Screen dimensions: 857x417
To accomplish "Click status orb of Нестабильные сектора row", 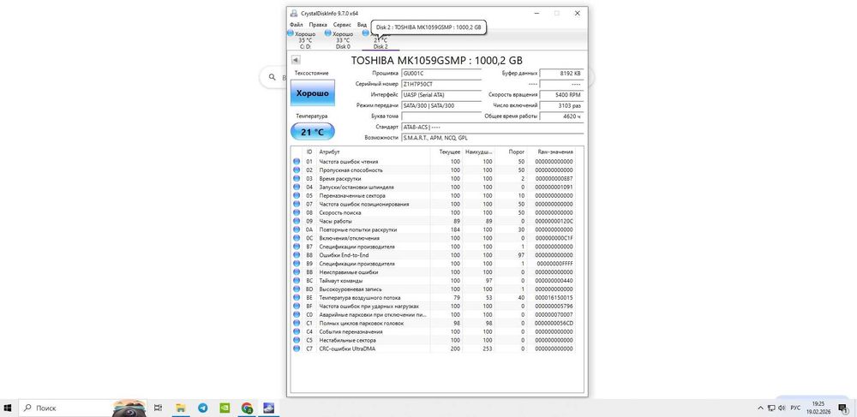I will click(297, 340).
